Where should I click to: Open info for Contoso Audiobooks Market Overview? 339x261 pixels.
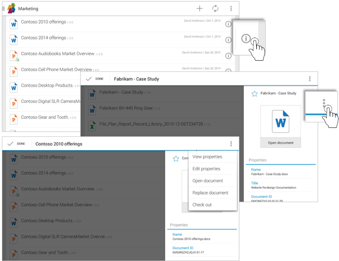[228, 55]
